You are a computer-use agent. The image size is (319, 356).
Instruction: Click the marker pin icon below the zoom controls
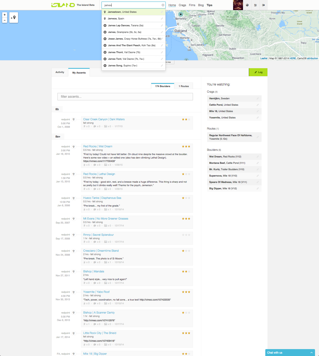pyautogui.click(x=13, y=18)
